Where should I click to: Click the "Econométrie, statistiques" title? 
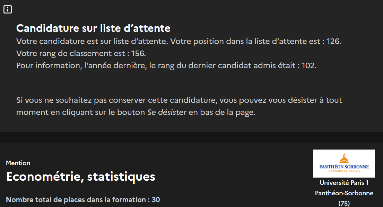tap(80, 177)
